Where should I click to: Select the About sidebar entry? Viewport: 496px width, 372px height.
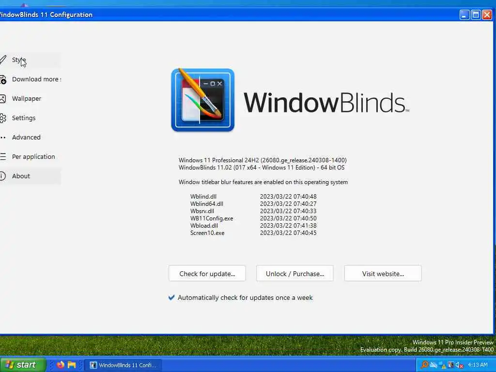[x=30, y=176]
